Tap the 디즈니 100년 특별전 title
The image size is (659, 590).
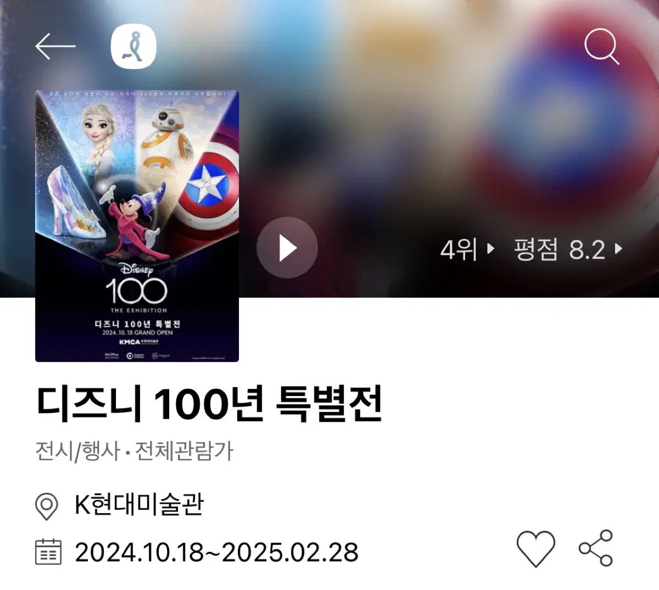pyautogui.click(x=209, y=404)
